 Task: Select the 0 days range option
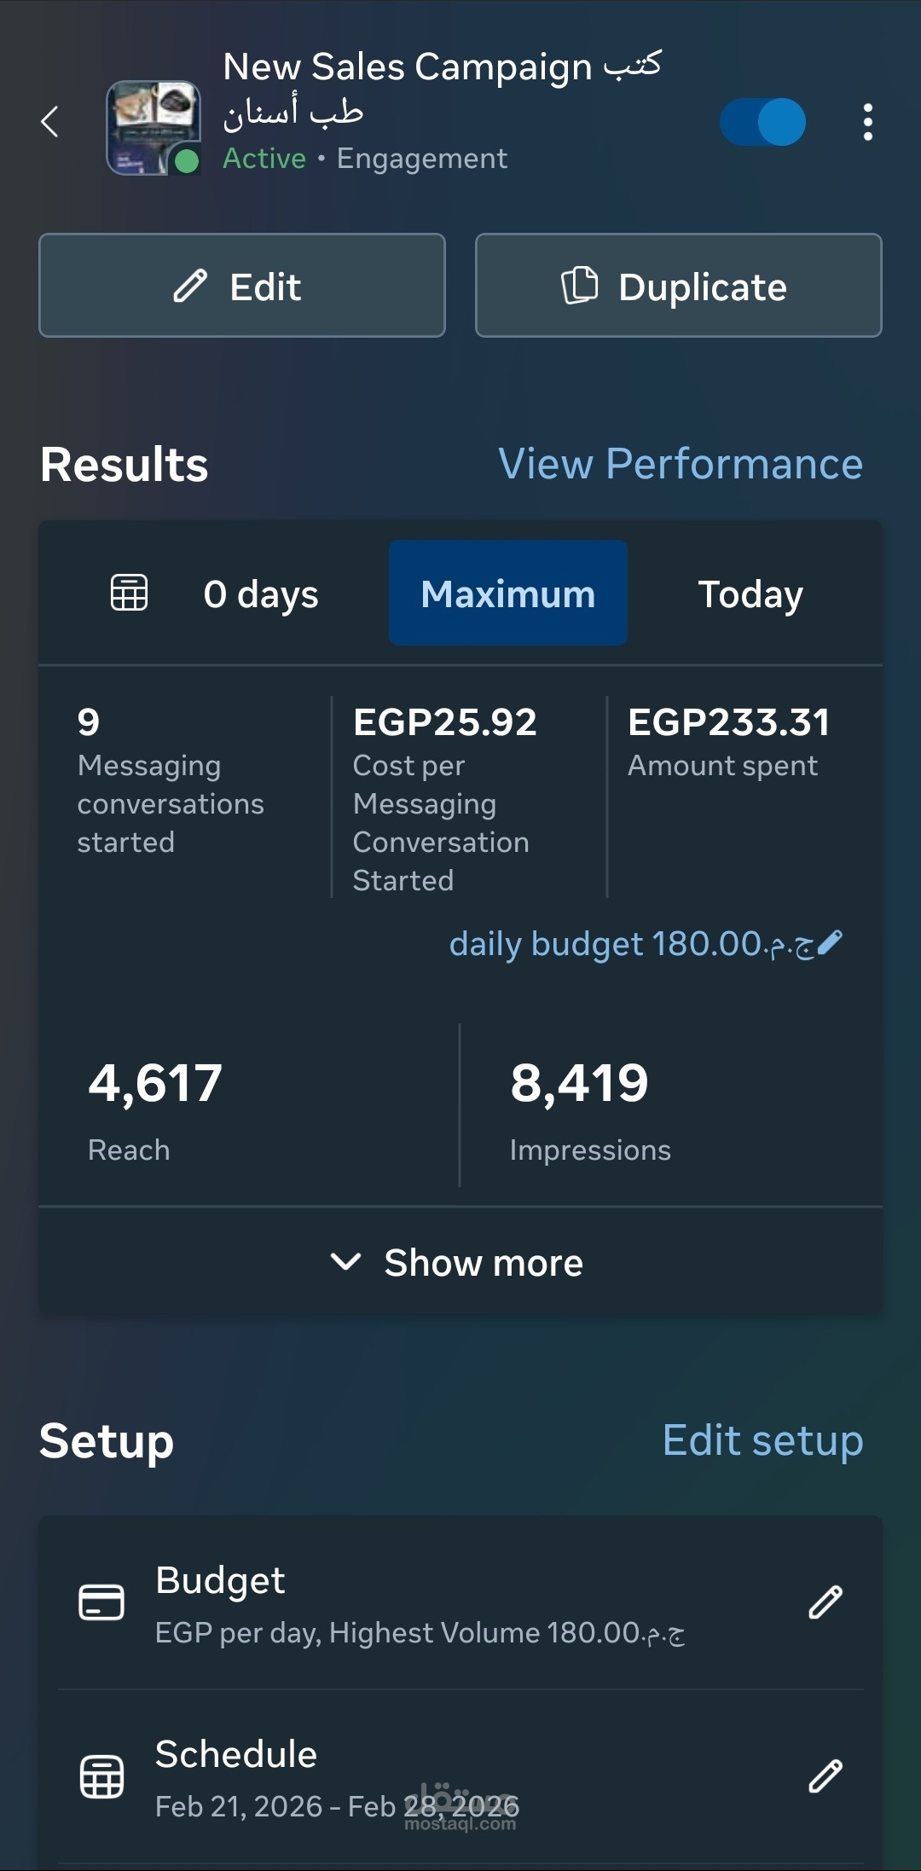pyautogui.click(x=261, y=594)
